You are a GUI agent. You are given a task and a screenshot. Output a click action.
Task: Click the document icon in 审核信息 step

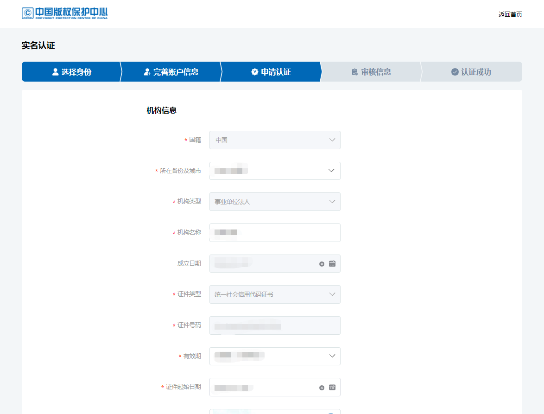[x=354, y=72]
